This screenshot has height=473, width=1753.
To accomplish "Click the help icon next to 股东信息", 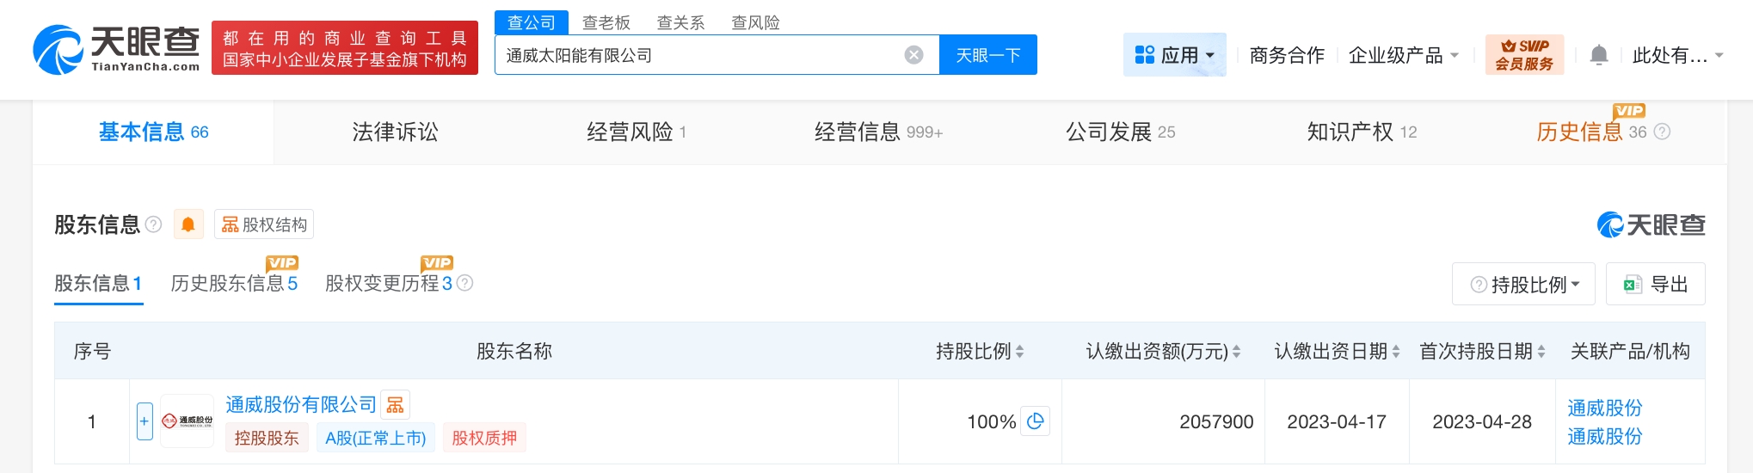I will 154,224.
